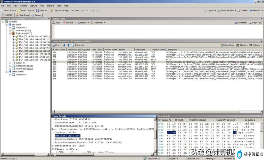The height and width of the screenshot is (160, 264).
Task: Collapse the firefox.exe (1272) node
Action: tap(10, 33)
